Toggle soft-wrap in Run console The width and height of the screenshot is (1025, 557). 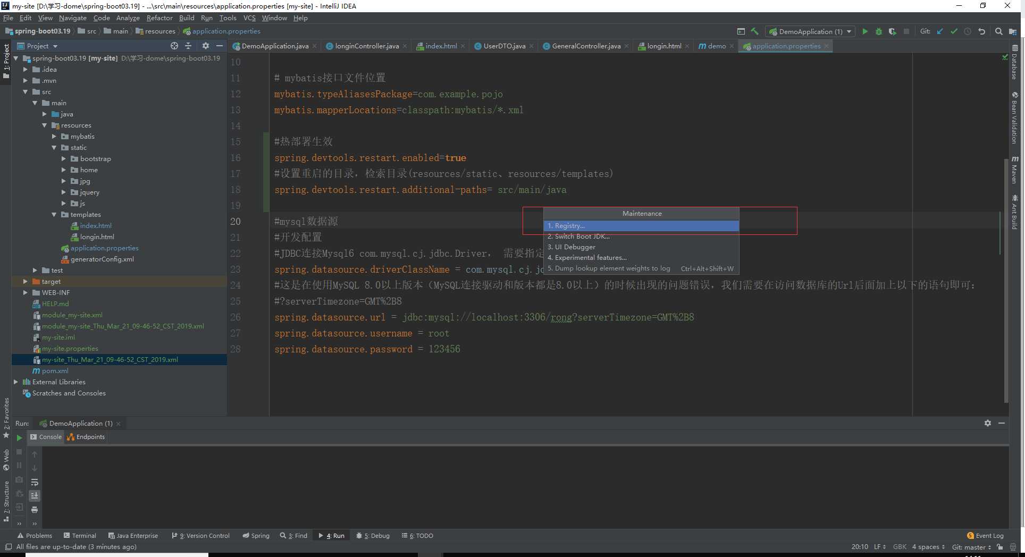click(x=35, y=482)
